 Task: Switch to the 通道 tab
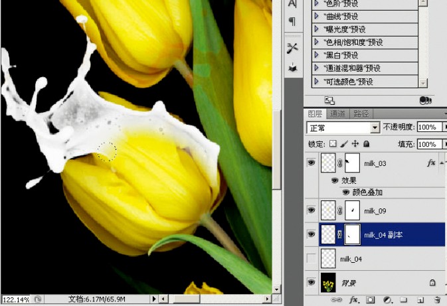click(338, 114)
